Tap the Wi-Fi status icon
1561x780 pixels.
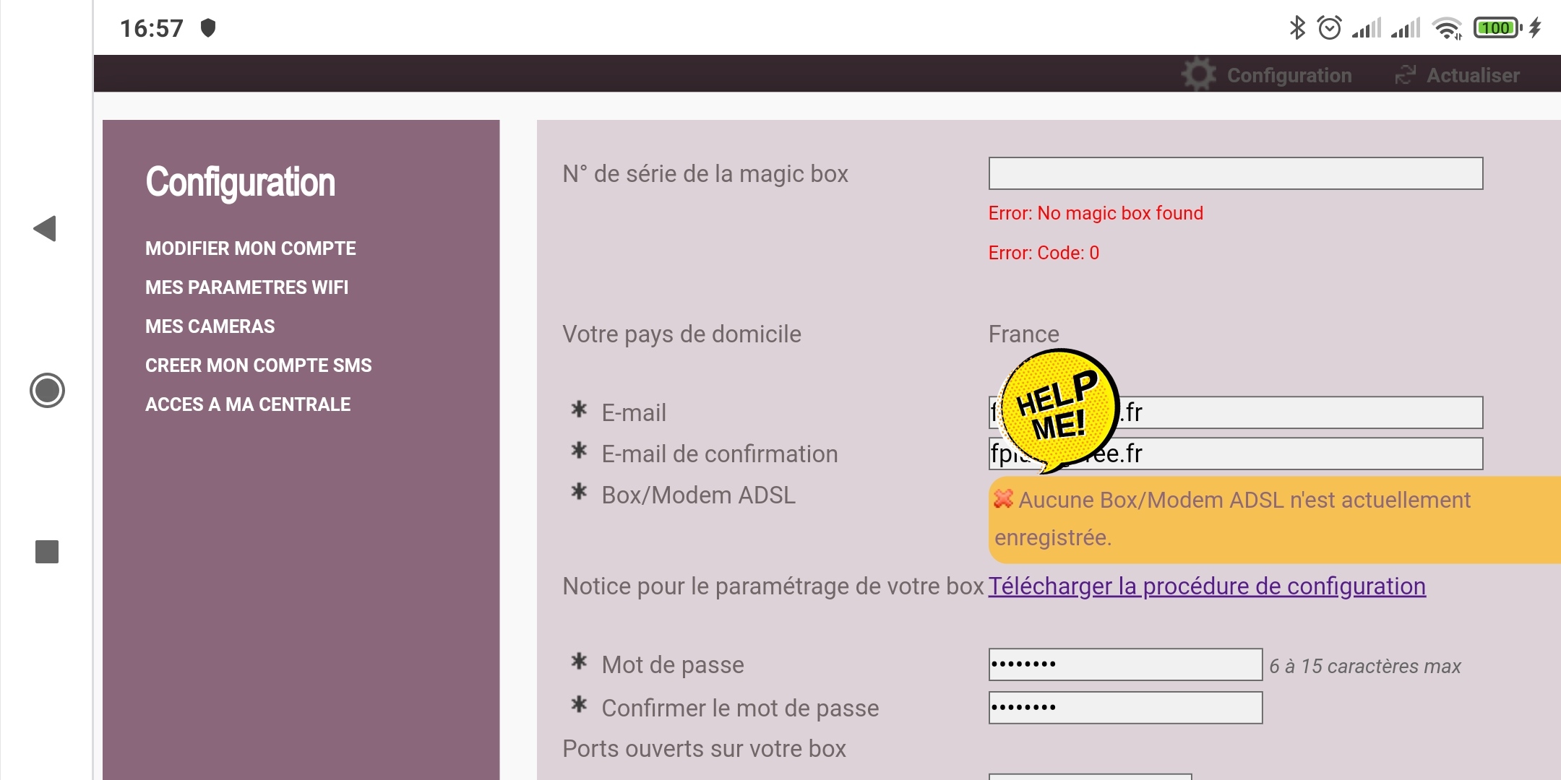tap(1447, 28)
